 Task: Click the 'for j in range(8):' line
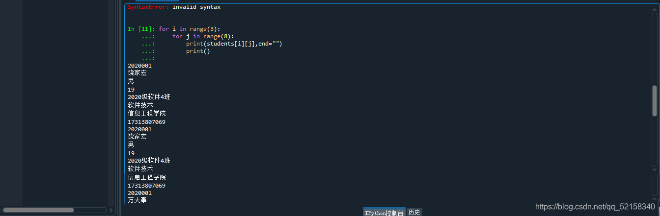pos(203,36)
